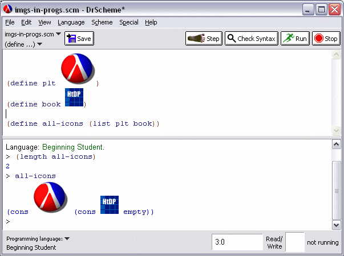Click the '(define plt' text
This screenshot has height=256, width=344.
pos(31,84)
